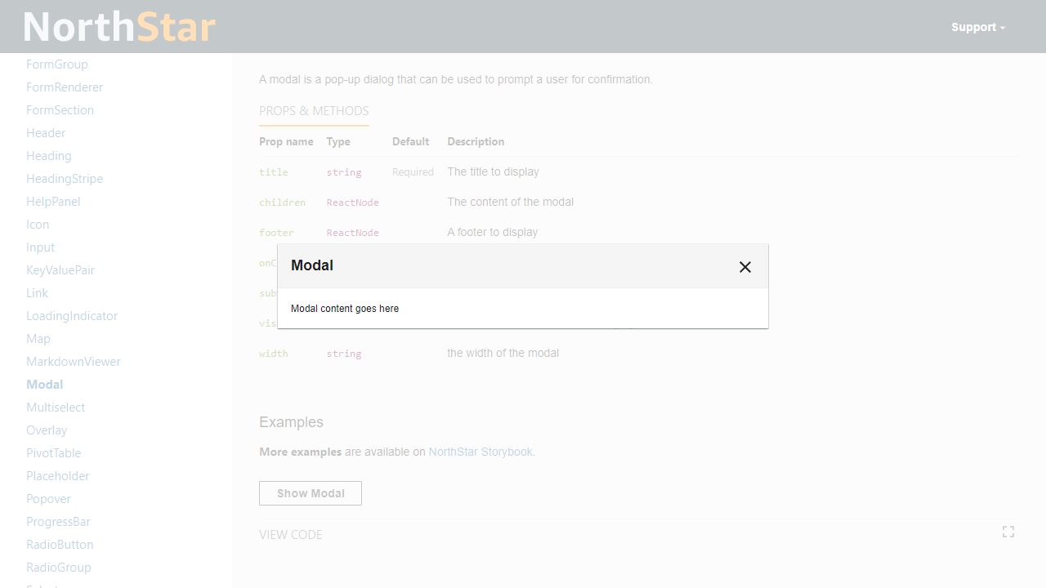Navigate to MarkdownViewer component
1046x588 pixels.
point(74,362)
